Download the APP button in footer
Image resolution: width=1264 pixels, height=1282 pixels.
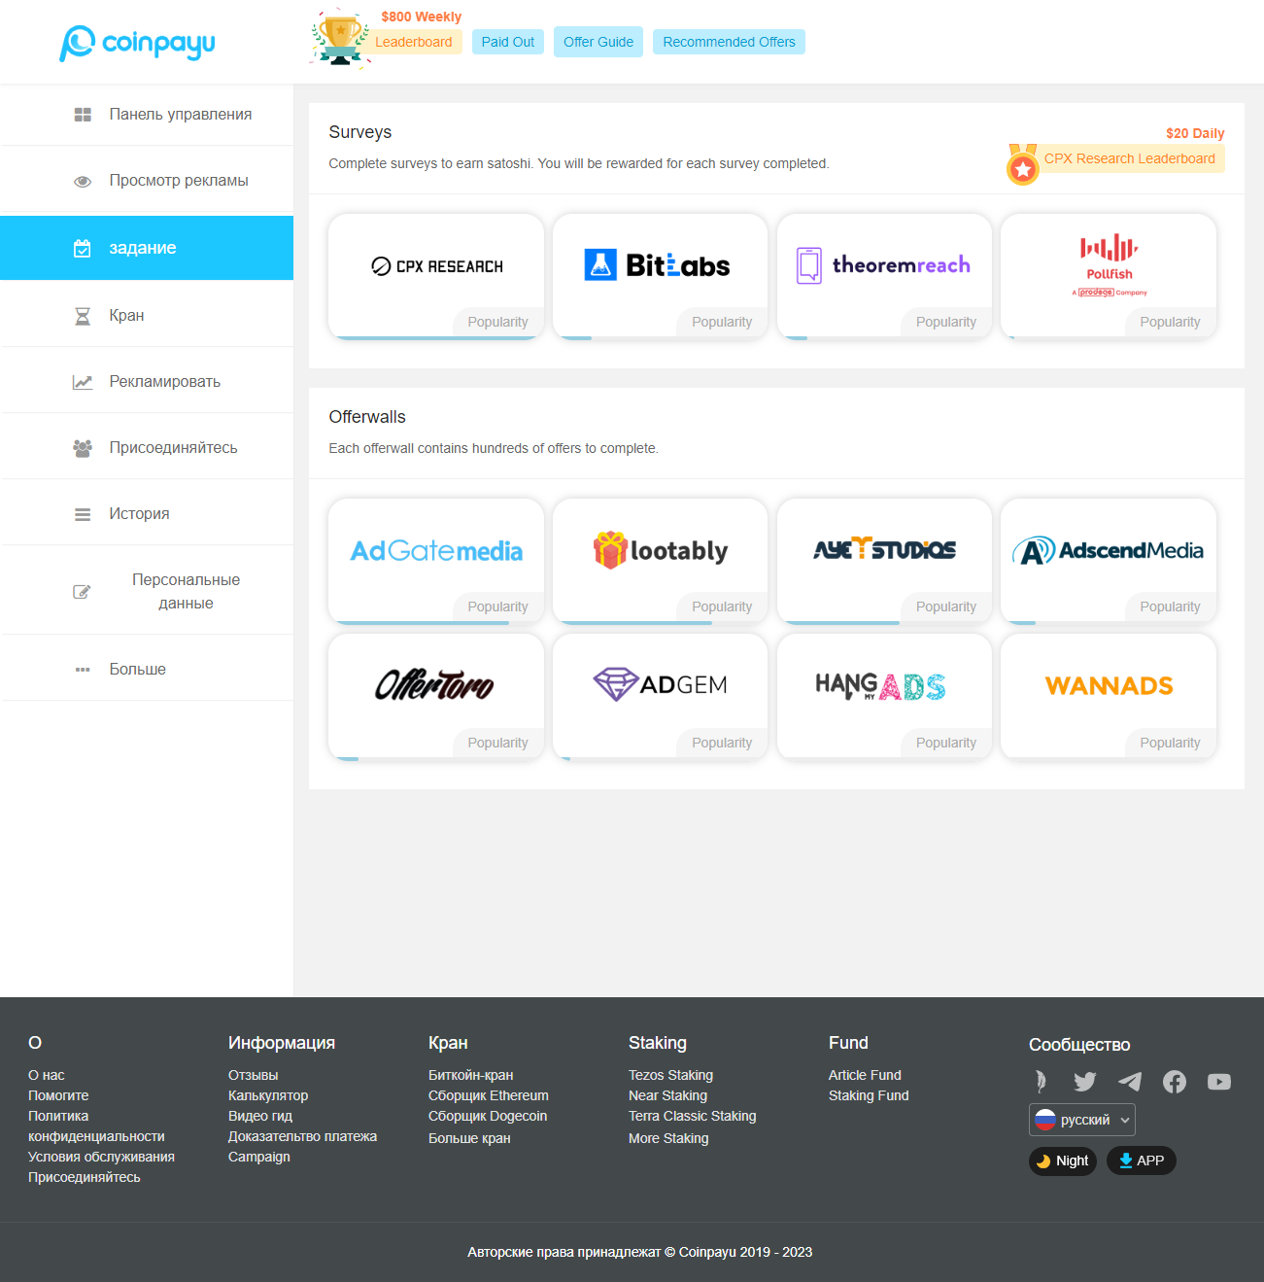[x=1142, y=1161]
